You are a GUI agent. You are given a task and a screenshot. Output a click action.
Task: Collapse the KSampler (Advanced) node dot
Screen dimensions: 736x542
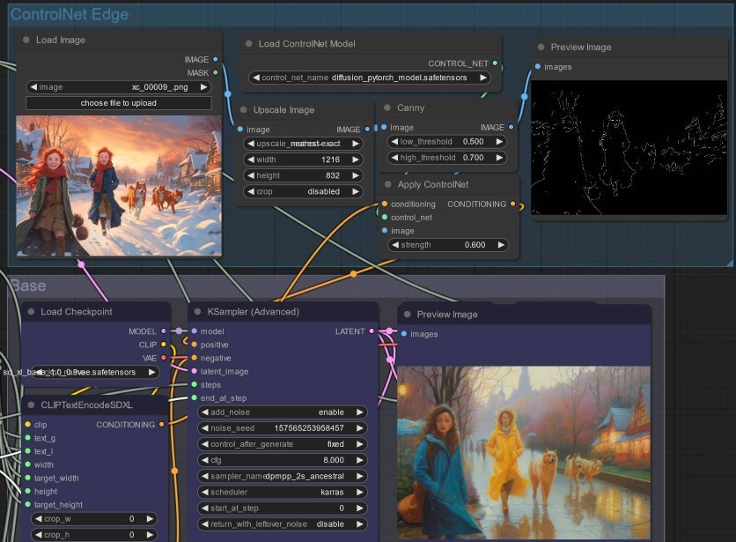(197, 312)
